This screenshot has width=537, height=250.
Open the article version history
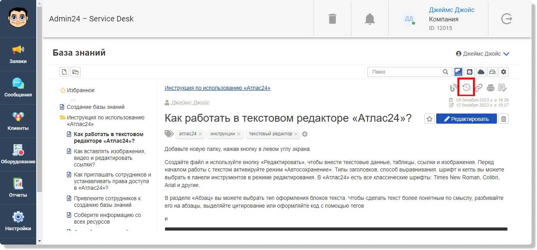[x=466, y=87]
